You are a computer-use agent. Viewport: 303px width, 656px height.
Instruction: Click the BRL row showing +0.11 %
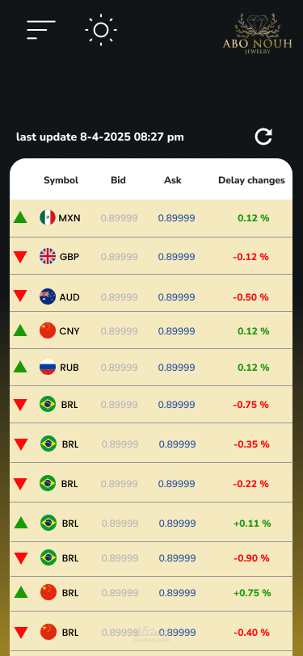[x=151, y=523]
